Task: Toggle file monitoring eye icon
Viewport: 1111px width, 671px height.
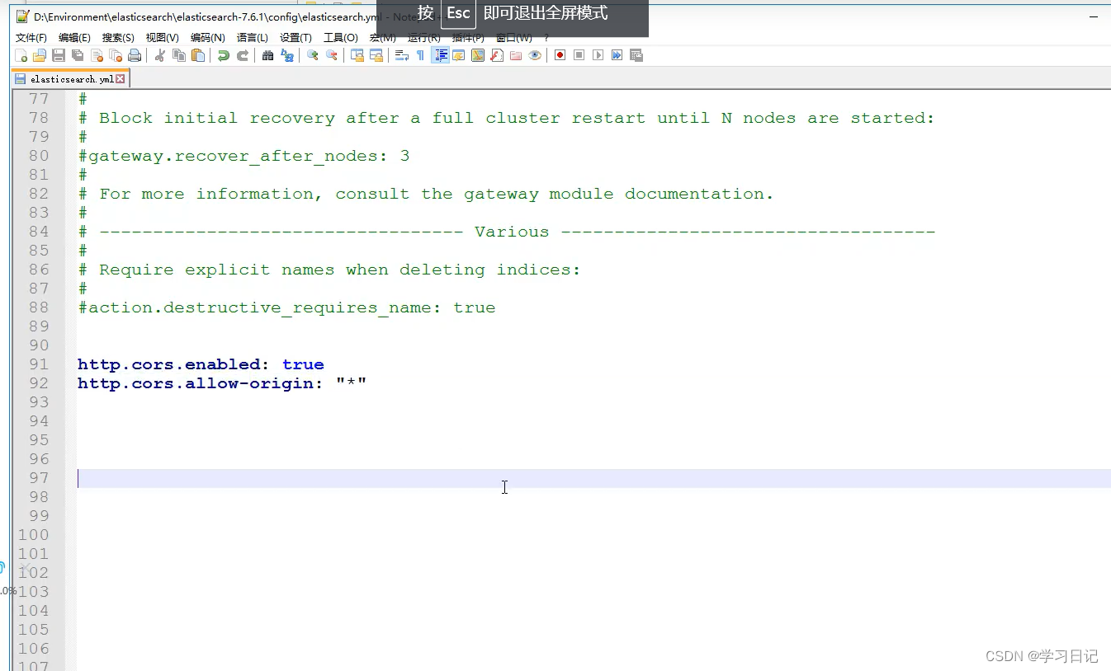Action: (x=535, y=55)
